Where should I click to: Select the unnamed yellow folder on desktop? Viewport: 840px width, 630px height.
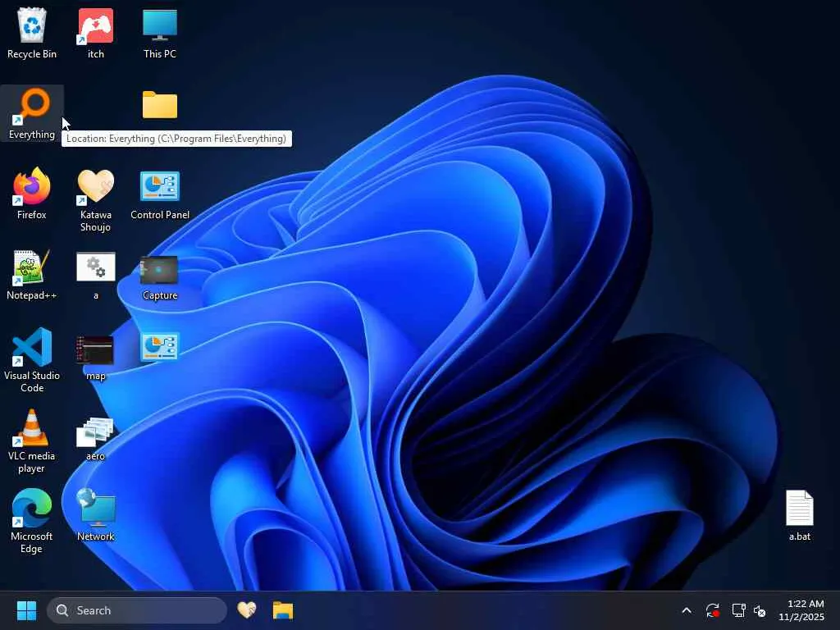pyautogui.click(x=160, y=105)
